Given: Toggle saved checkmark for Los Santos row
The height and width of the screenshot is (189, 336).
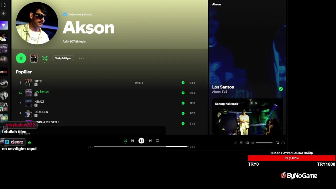Looking at the screenshot, I should [183, 93].
